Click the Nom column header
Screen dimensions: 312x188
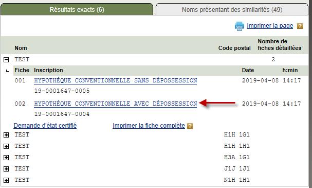click(x=21, y=48)
